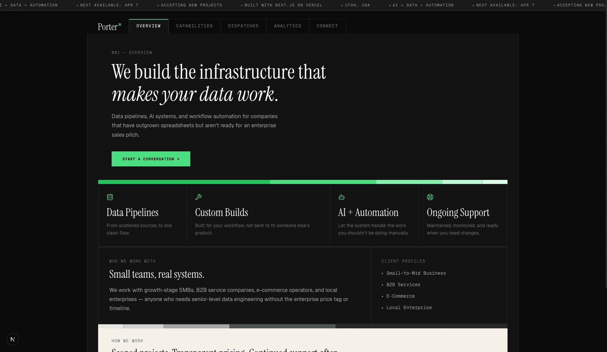Switch to the CAPABILITIES tab
The height and width of the screenshot is (352, 607).
pyautogui.click(x=194, y=26)
